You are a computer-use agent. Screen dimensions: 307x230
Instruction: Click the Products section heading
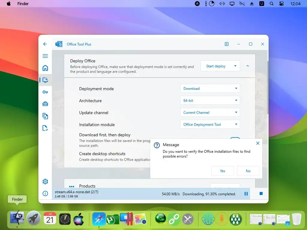tap(87, 186)
